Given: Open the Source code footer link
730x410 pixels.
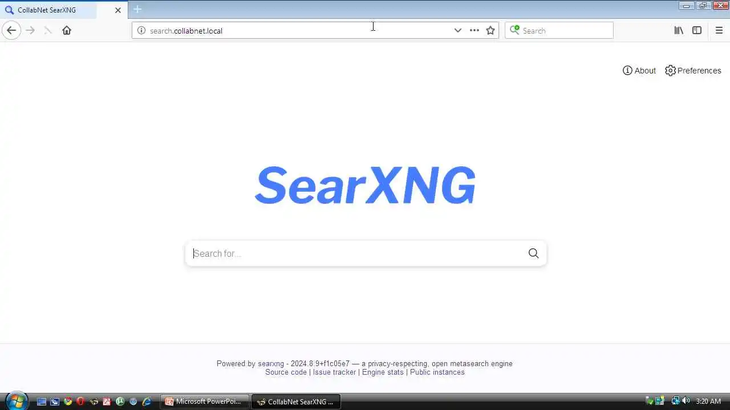Looking at the screenshot, I should point(286,372).
